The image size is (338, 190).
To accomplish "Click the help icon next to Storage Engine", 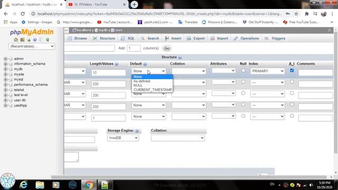I will pos(137,131).
